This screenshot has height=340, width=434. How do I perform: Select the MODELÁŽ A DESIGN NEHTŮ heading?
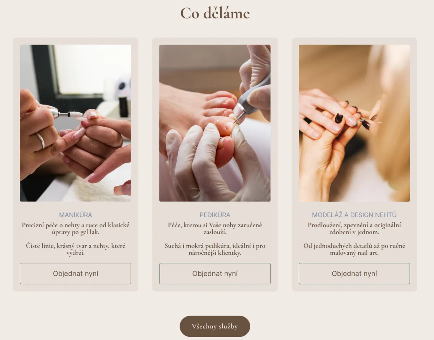click(354, 215)
